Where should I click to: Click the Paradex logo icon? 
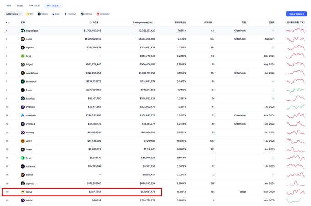click(x=22, y=166)
